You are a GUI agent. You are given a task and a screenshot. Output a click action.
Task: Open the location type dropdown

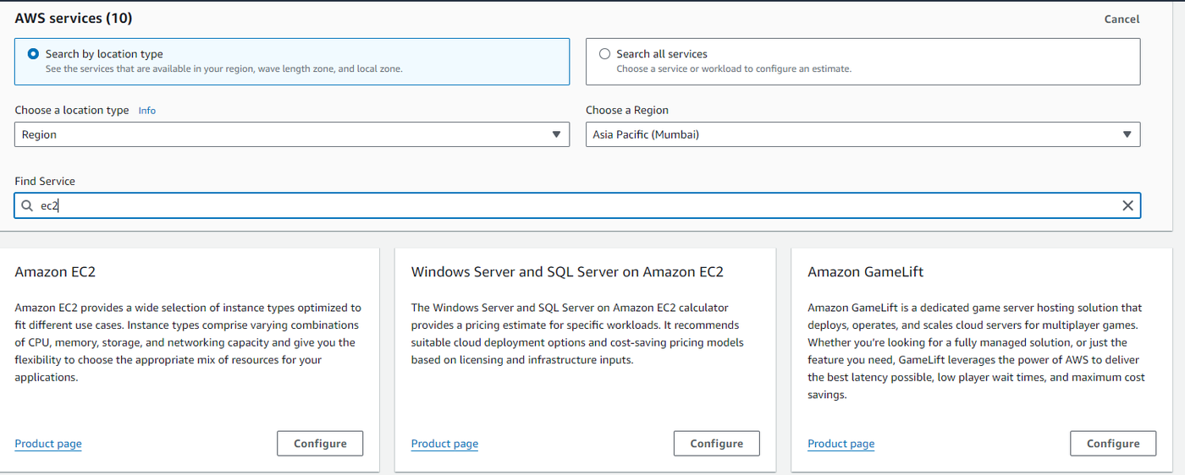pos(292,134)
